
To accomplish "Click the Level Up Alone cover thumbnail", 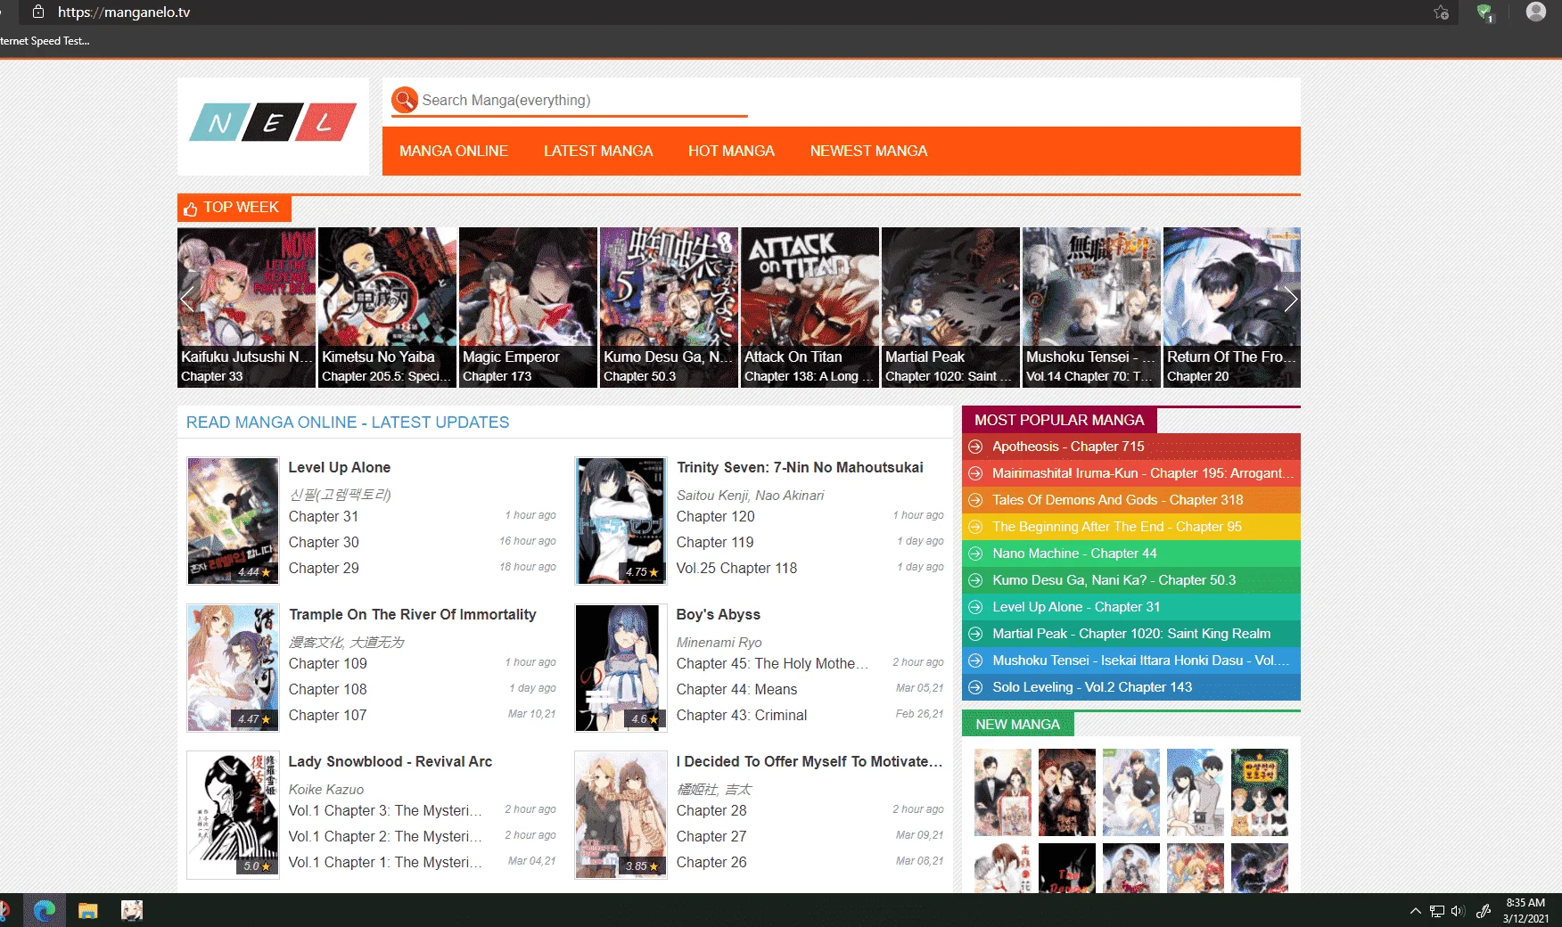I will click(233, 521).
